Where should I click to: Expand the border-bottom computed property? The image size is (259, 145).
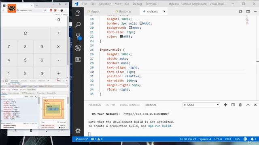(x=41, y=128)
